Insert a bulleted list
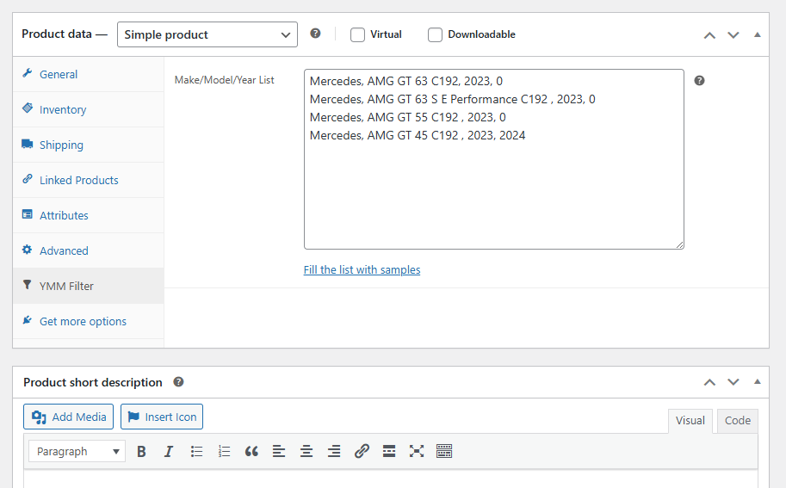 point(196,452)
